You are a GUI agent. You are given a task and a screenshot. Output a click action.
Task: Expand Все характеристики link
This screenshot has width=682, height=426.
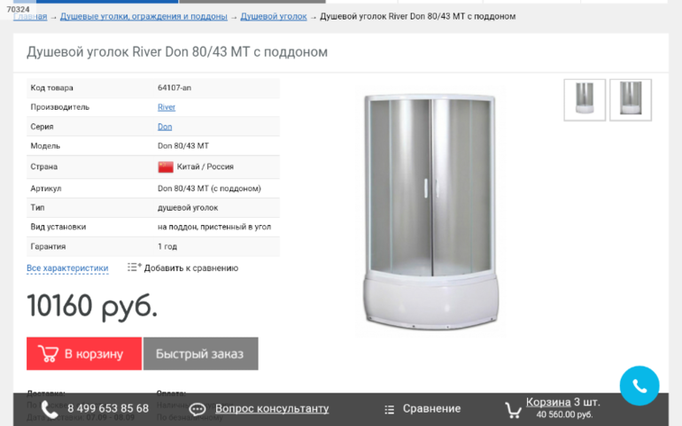(x=67, y=268)
